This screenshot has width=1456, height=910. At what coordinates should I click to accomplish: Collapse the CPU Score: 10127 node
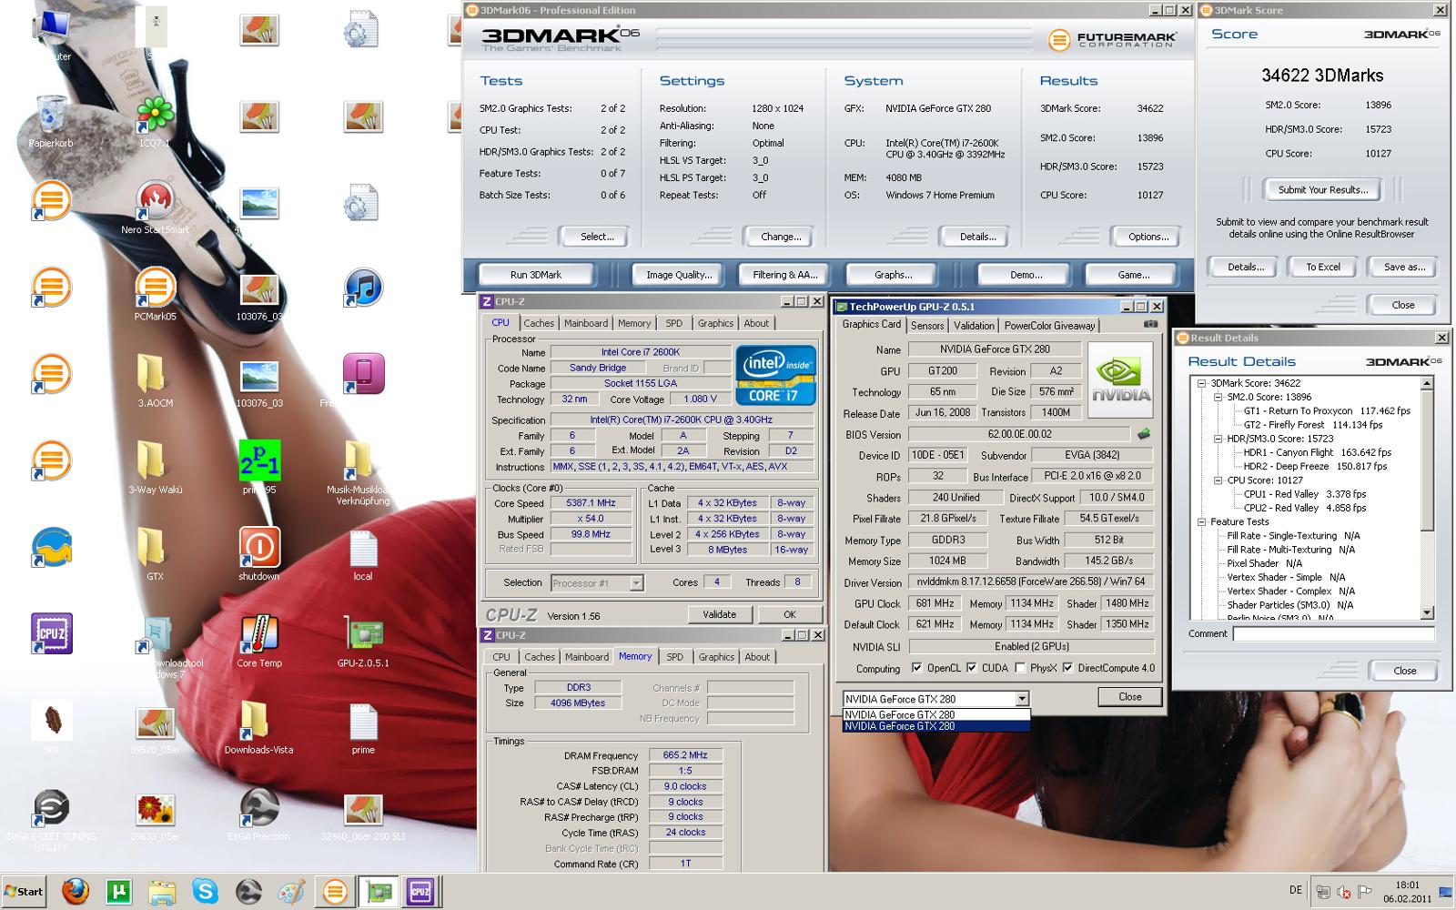(x=1218, y=480)
